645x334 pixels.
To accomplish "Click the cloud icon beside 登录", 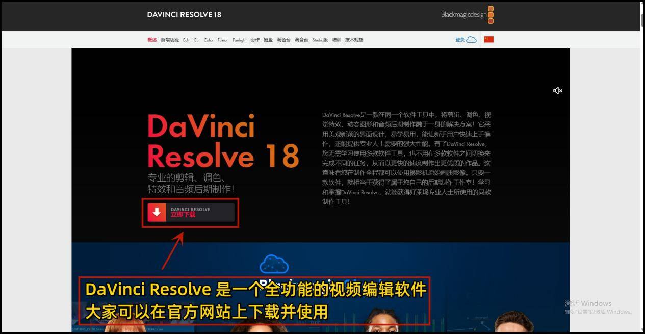I will pyautogui.click(x=472, y=39).
